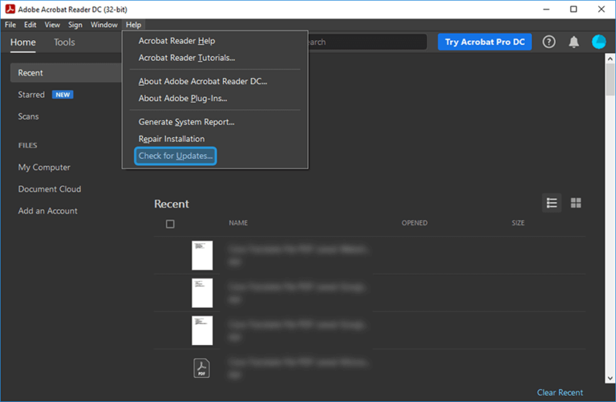Tick the select-all checkbox beside NAME
Screen dimensions: 616x402
170,224
